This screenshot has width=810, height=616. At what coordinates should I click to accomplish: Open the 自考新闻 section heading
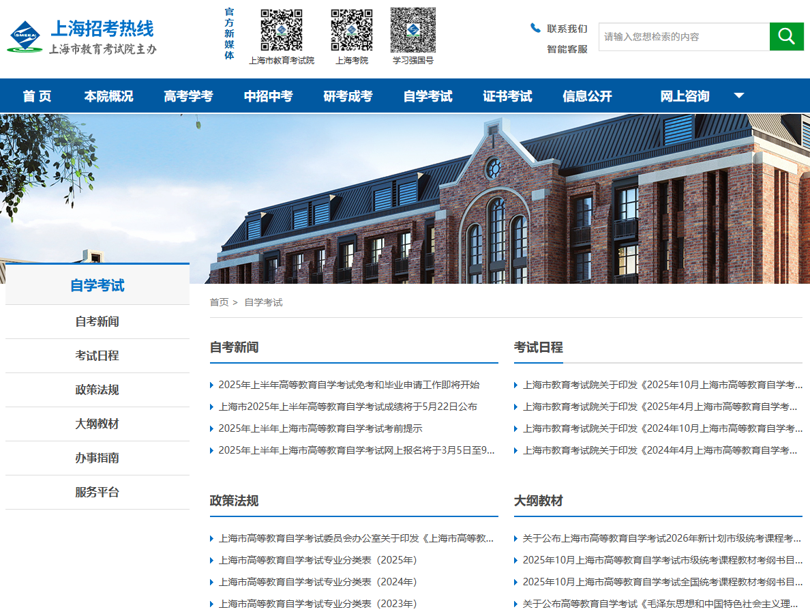[234, 347]
